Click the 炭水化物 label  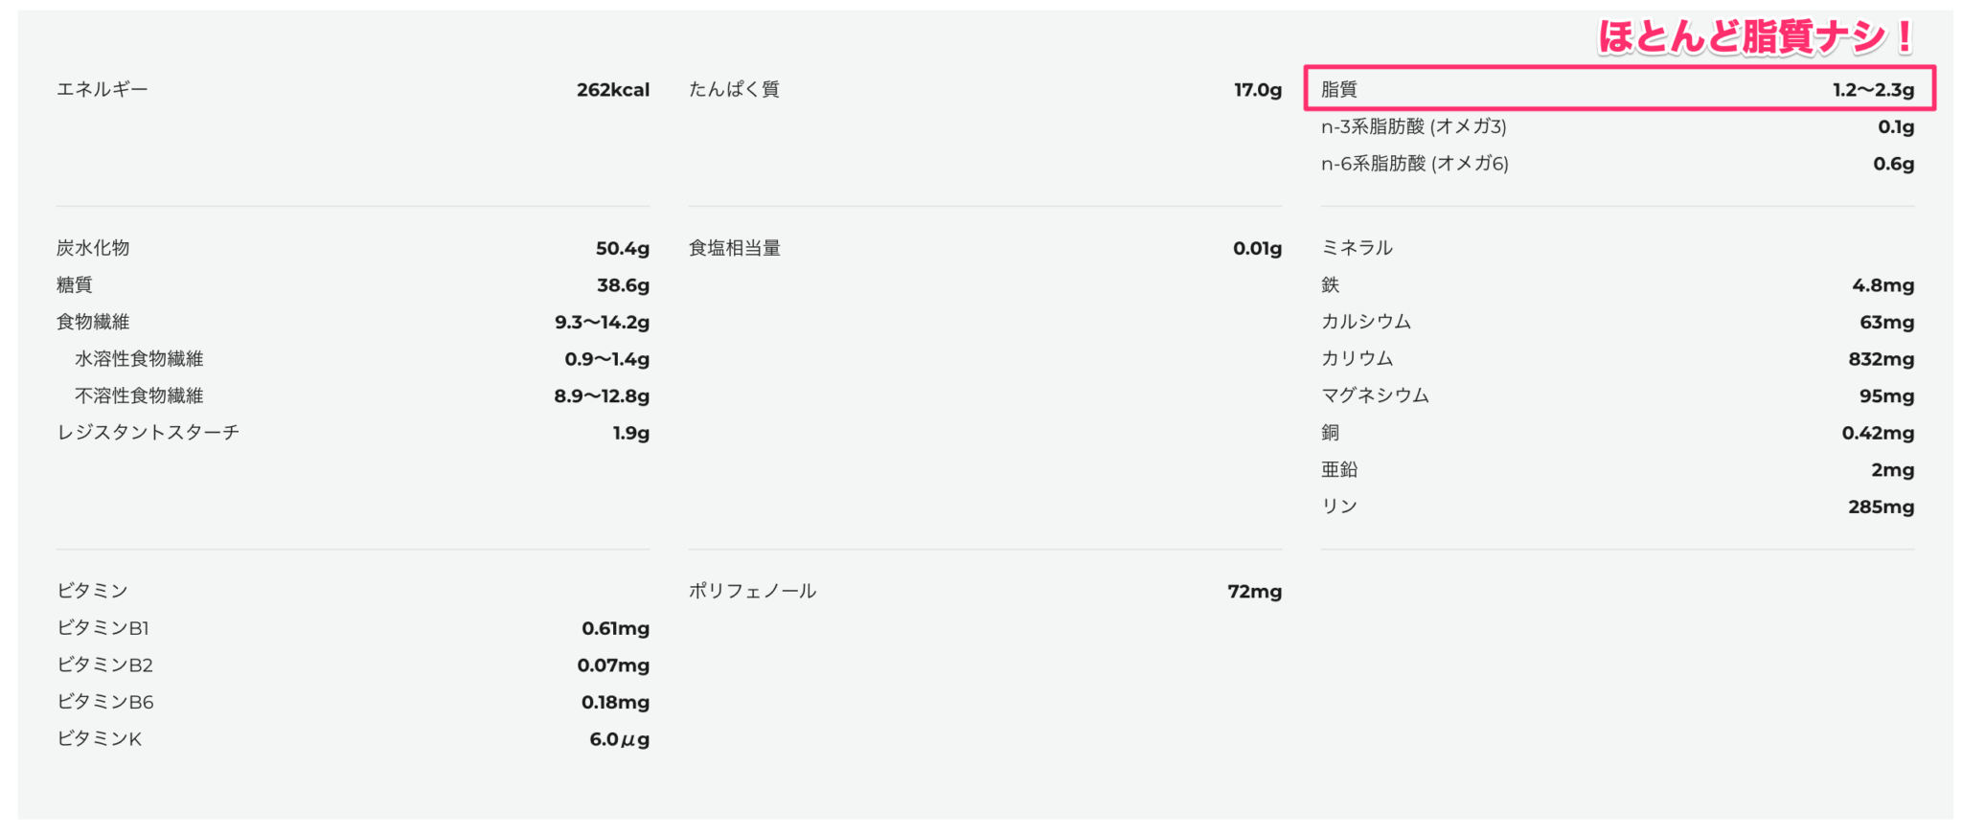(x=93, y=248)
